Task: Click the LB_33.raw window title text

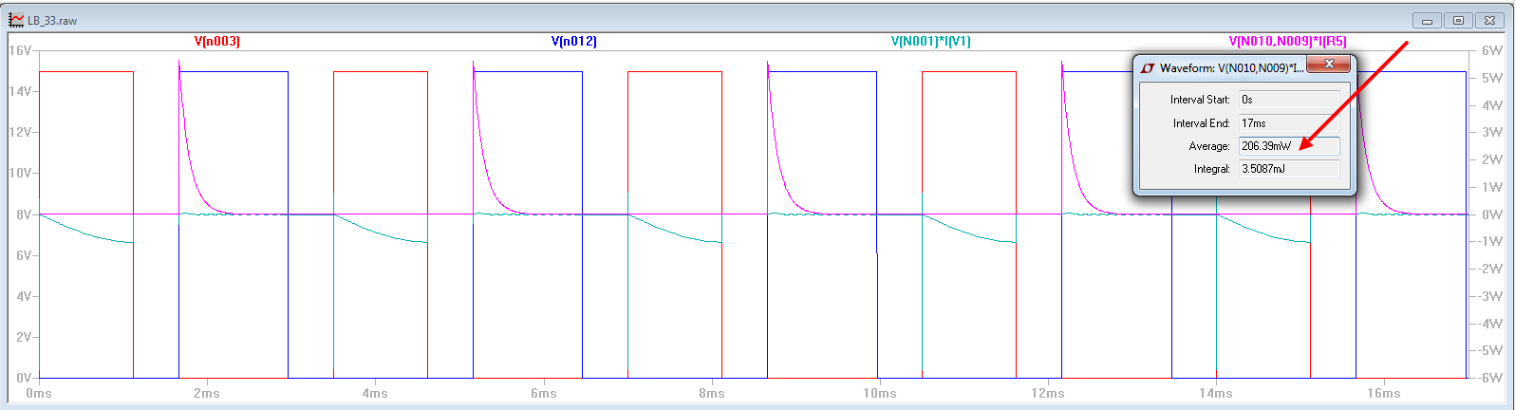Action: click(x=52, y=20)
